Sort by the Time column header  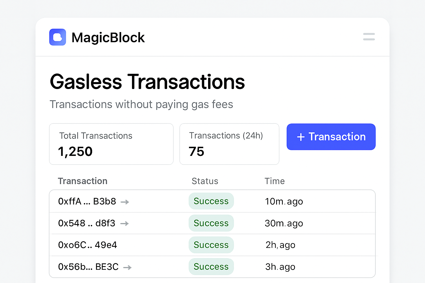tap(274, 181)
